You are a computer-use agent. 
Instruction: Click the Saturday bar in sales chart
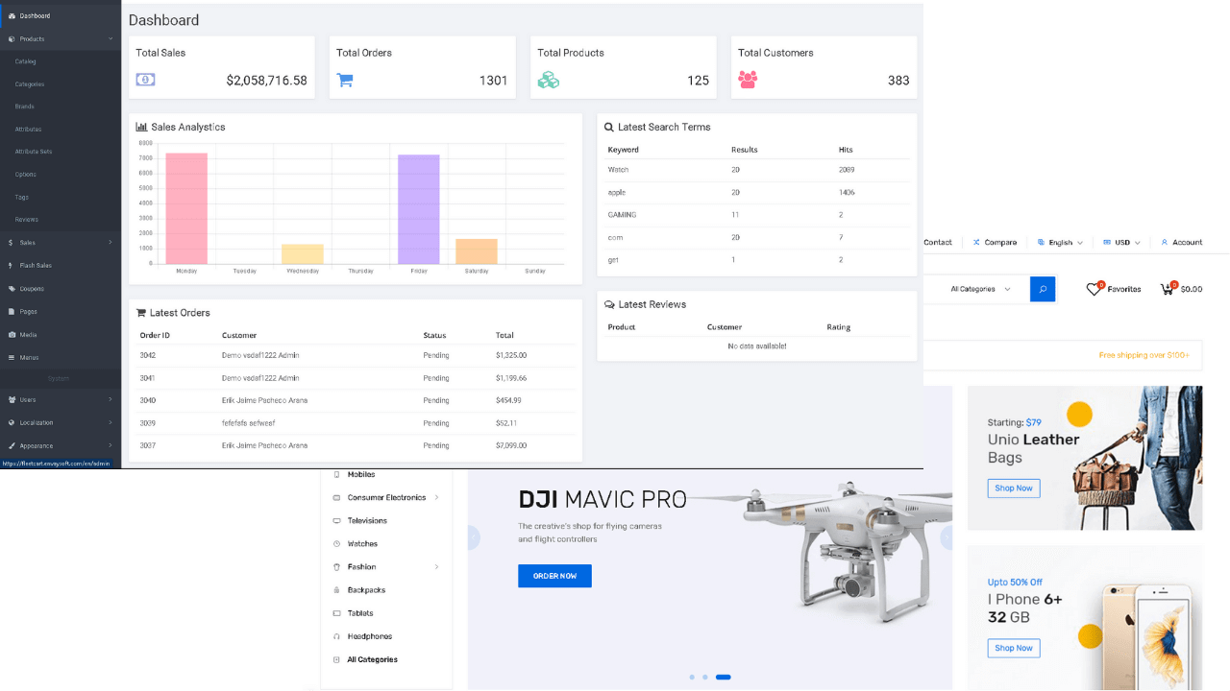[477, 251]
